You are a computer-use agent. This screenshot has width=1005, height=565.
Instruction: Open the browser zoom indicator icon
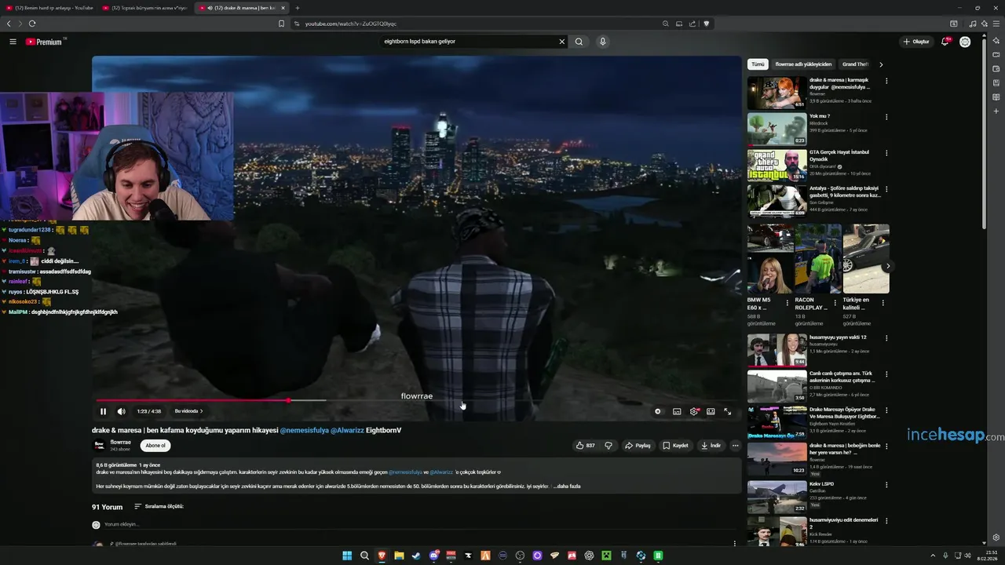click(666, 24)
